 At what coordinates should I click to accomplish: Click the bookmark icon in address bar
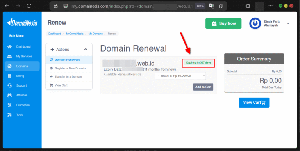click(221, 6)
